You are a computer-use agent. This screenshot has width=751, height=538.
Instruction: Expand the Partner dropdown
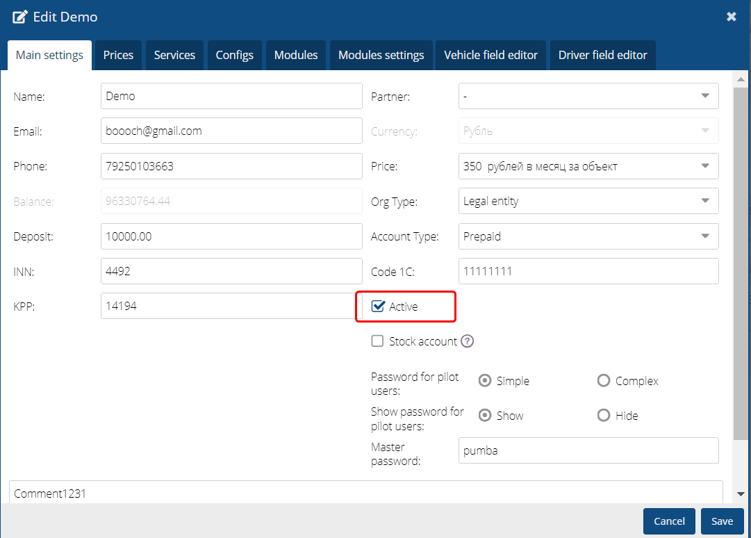tap(704, 96)
